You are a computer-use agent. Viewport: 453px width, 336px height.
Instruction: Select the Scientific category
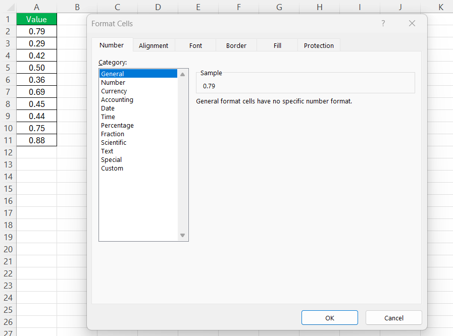coord(138,142)
